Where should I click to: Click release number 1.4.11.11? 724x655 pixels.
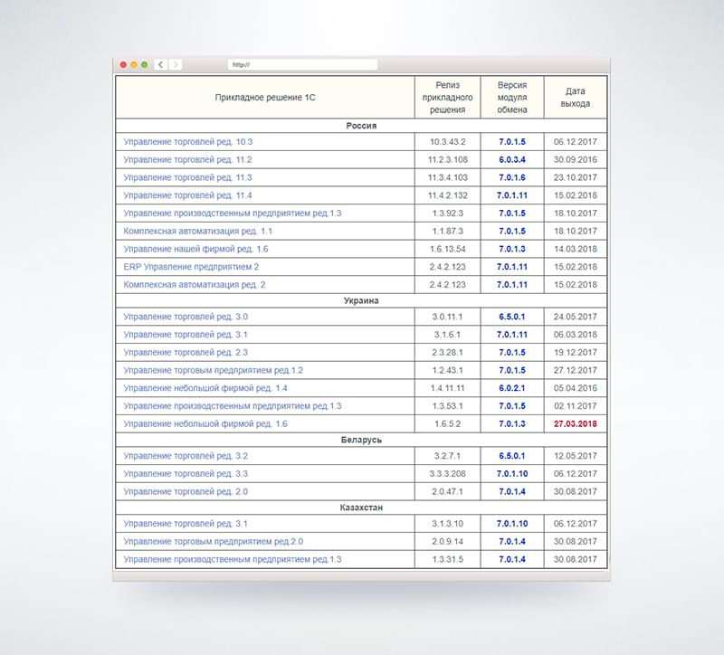447,388
